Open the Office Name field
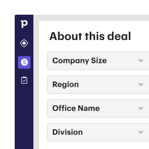Screen dimensions: 149x149 tap(98, 108)
